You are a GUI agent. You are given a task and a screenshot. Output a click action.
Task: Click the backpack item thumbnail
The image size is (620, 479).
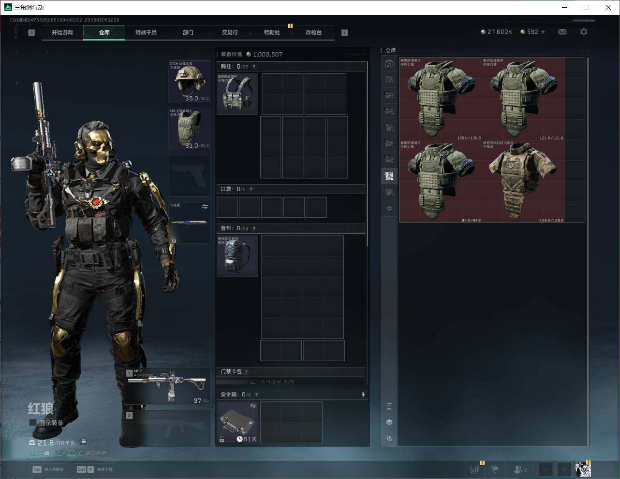click(x=237, y=256)
